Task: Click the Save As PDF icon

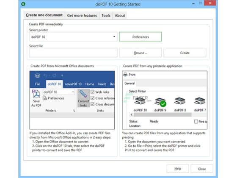Action: coord(36,94)
